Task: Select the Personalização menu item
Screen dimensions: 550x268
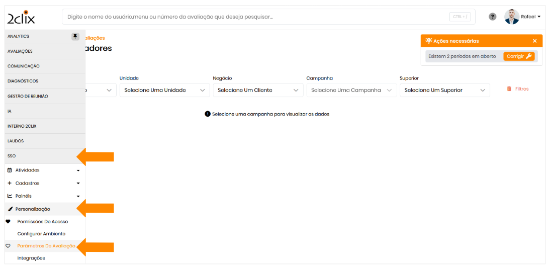Action: coord(33,209)
